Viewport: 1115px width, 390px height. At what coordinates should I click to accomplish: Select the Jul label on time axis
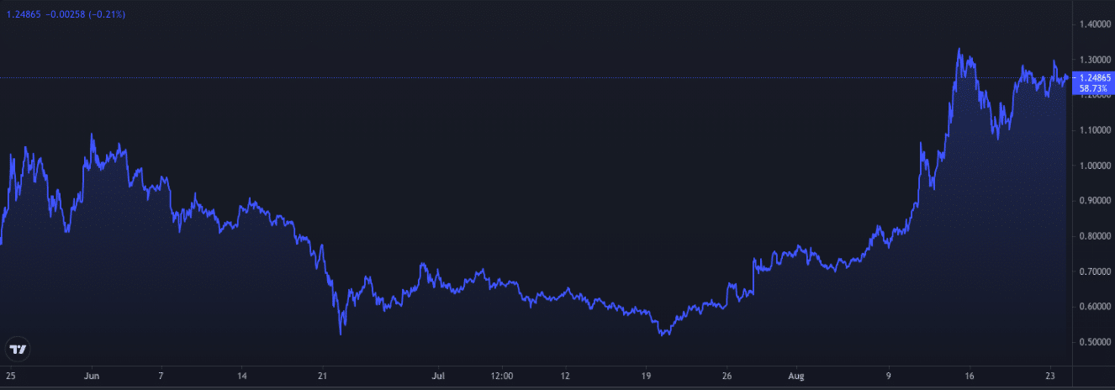click(437, 376)
